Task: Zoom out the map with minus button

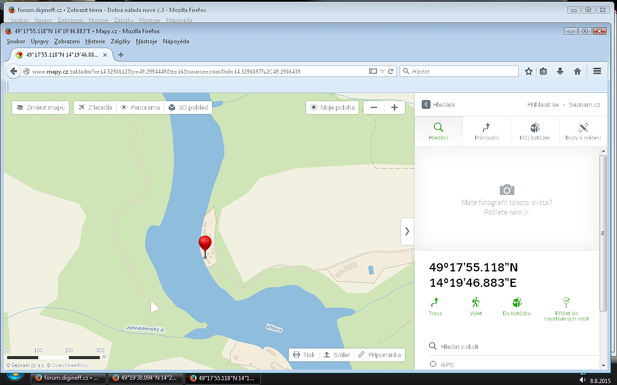Action: [x=374, y=107]
